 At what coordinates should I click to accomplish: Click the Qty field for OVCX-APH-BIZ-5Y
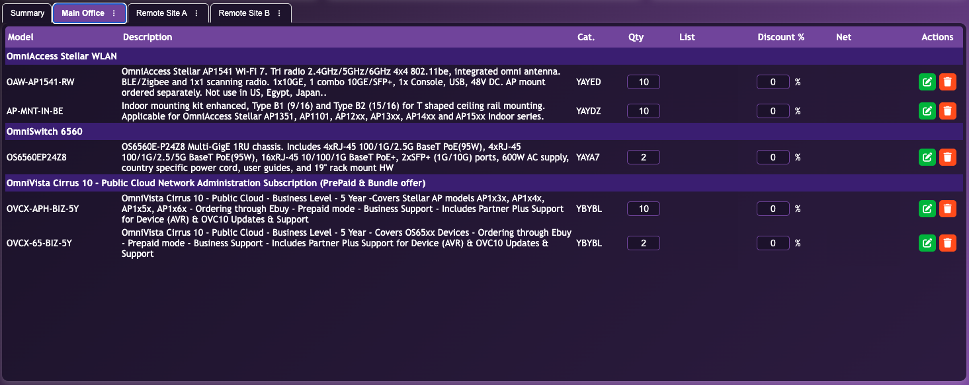pos(644,209)
